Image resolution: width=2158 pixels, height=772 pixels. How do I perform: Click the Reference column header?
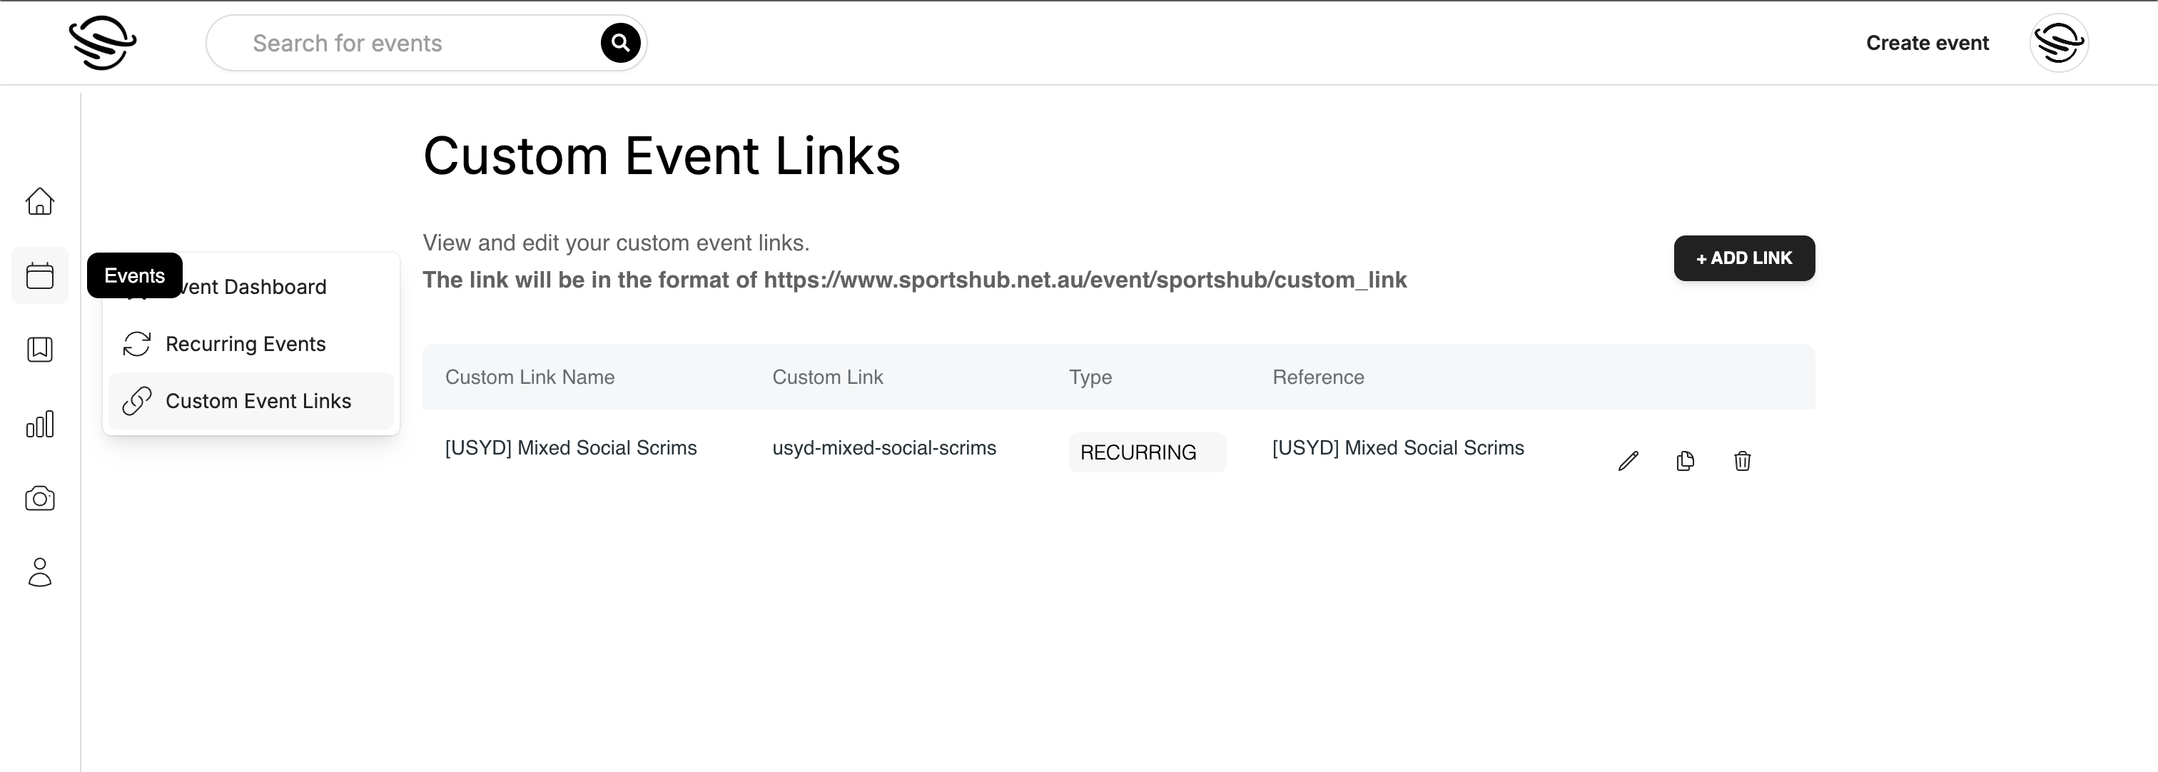coord(1318,377)
